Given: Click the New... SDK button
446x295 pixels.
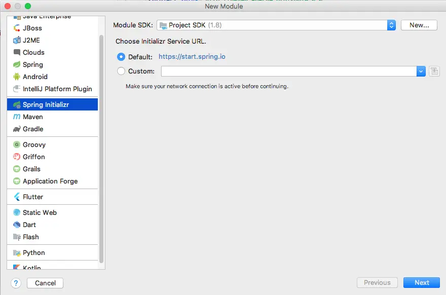Looking at the screenshot, I should point(419,25).
